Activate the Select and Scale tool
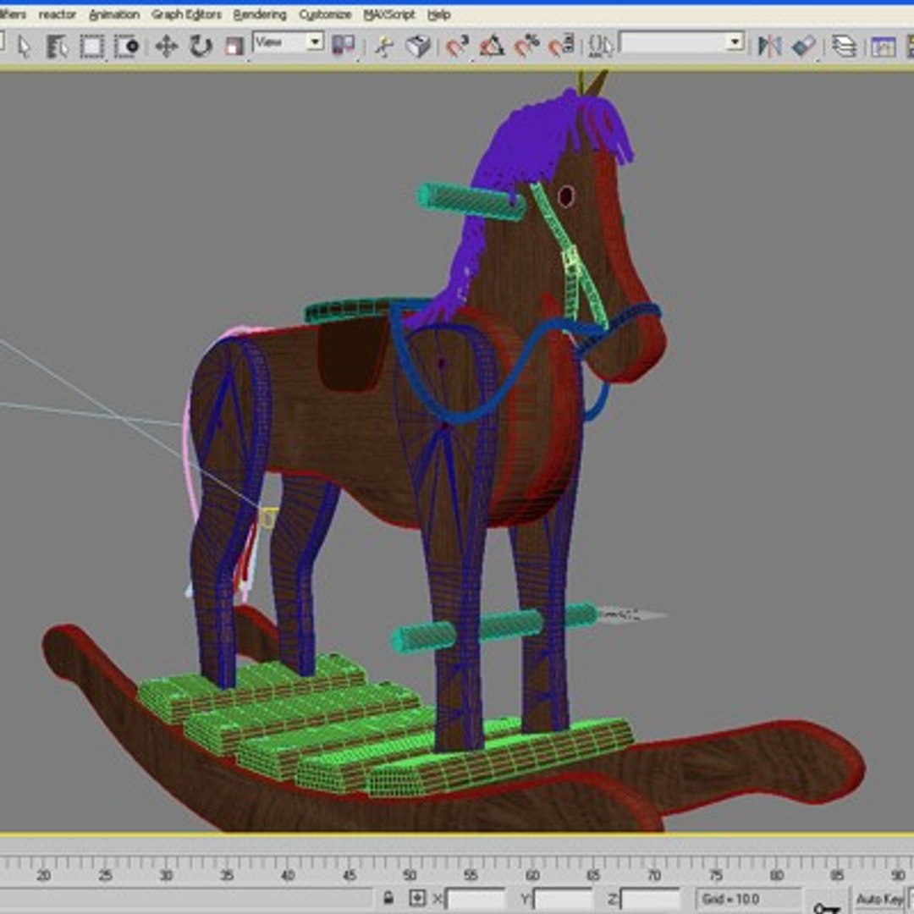The width and height of the screenshot is (914, 914). point(234,46)
